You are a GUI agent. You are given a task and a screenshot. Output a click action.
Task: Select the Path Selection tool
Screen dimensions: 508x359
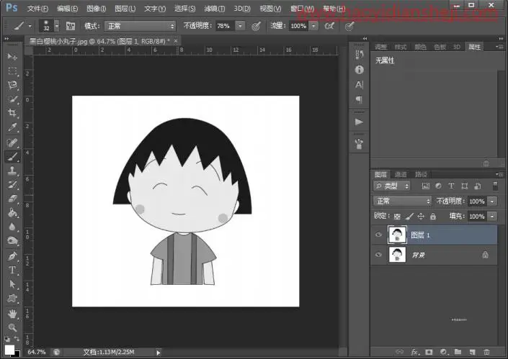tap(12, 284)
